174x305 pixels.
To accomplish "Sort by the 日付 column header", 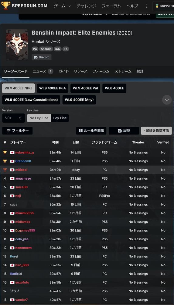I will 76,142.
